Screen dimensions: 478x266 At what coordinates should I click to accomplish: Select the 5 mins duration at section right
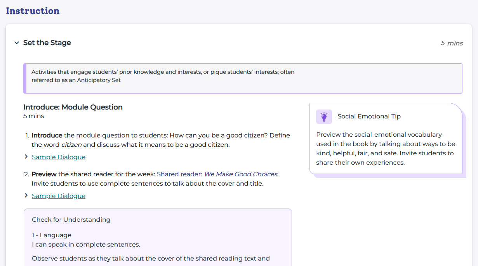[452, 43]
